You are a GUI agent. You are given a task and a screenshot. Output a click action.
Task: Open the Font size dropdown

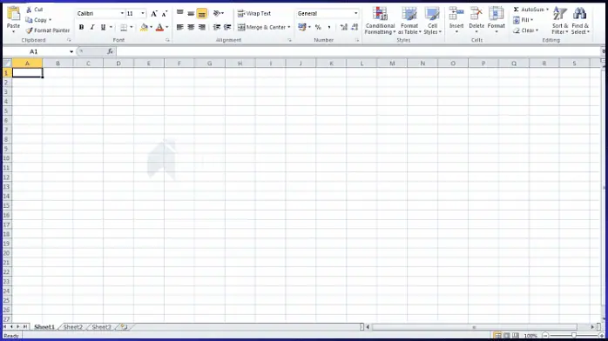[143, 14]
